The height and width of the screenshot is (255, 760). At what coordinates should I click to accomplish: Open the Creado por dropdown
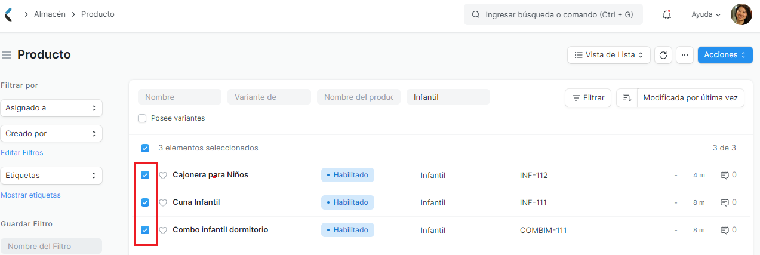tap(51, 134)
